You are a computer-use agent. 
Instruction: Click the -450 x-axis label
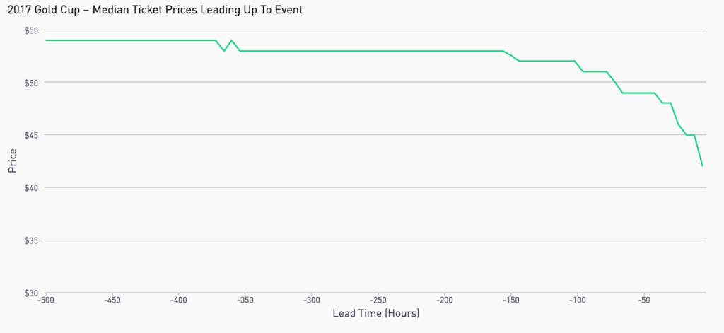coord(112,300)
